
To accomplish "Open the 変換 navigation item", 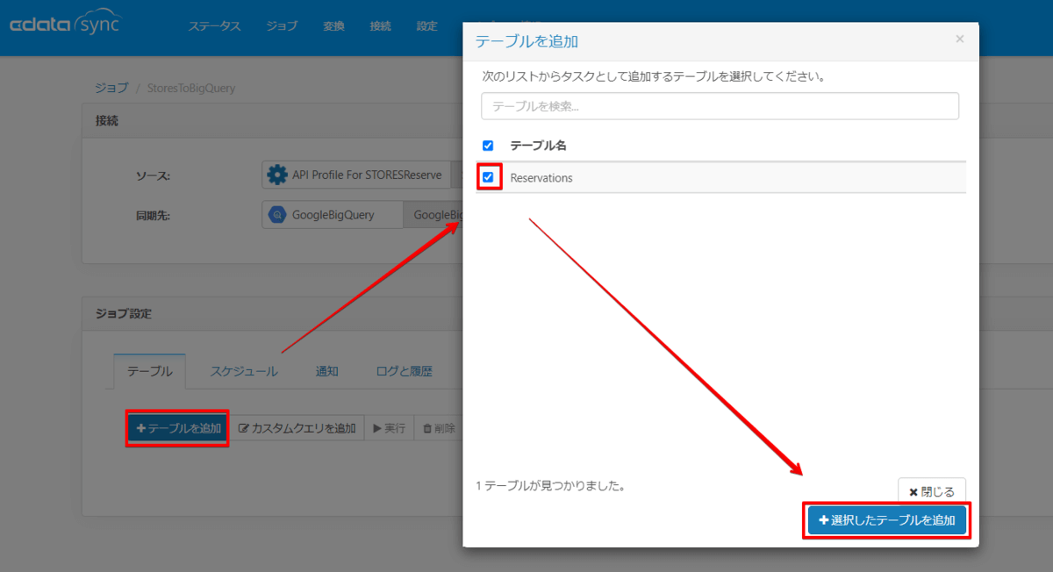I will (x=333, y=26).
